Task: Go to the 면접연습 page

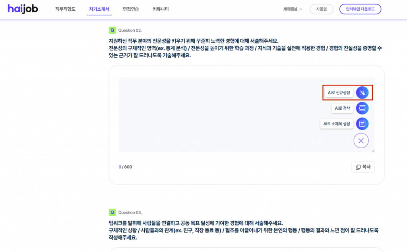Action: pyautogui.click(x=131, y=9)
